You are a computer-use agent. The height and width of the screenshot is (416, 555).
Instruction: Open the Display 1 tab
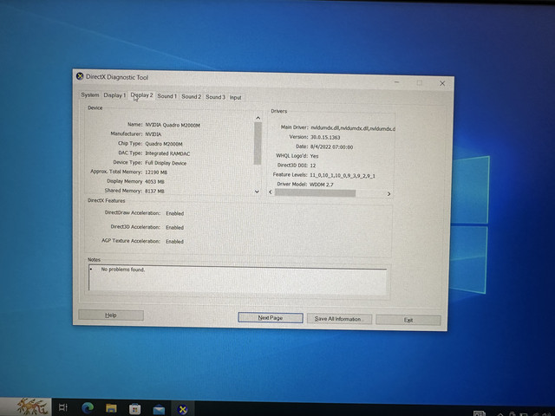coord(114,95)
